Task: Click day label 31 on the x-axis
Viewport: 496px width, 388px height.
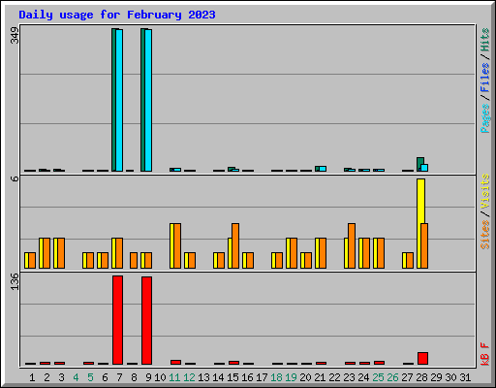Action: coord(465,377)
